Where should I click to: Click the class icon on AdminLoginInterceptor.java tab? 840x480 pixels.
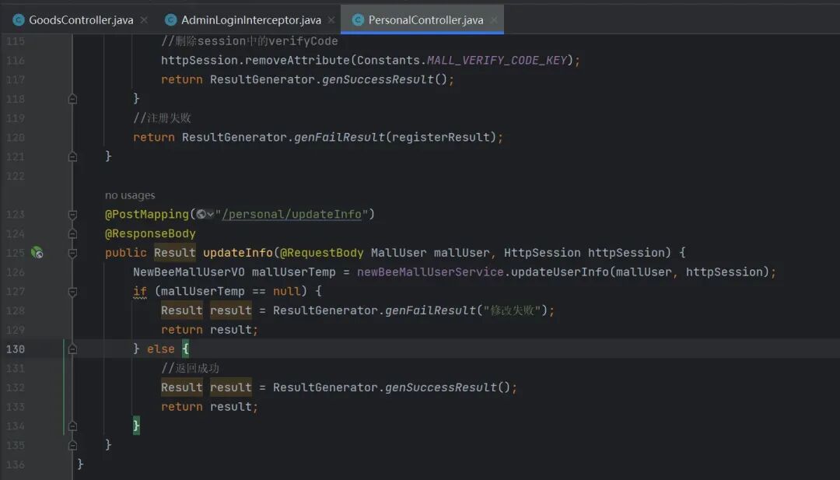[171, 19]
